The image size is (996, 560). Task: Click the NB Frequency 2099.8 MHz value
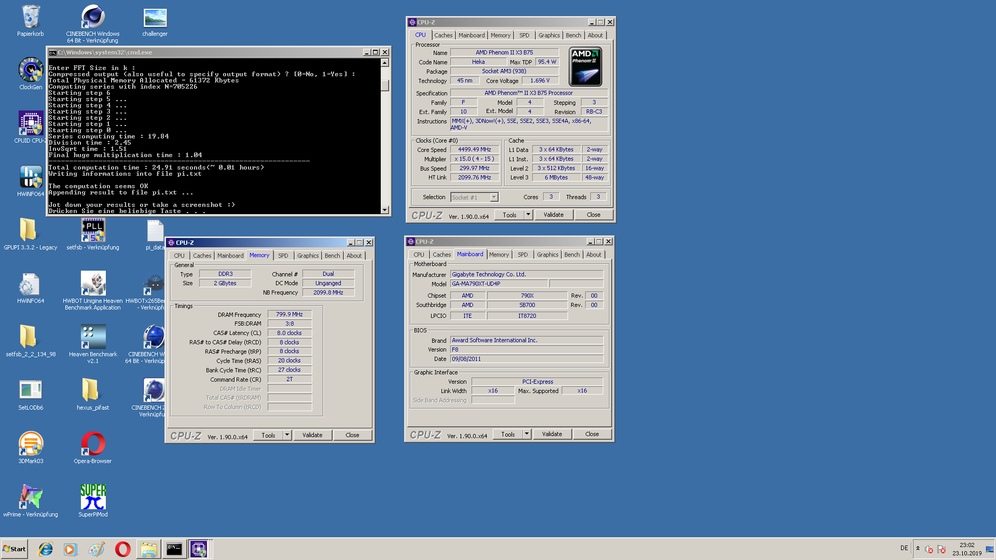tap(328, 292)
